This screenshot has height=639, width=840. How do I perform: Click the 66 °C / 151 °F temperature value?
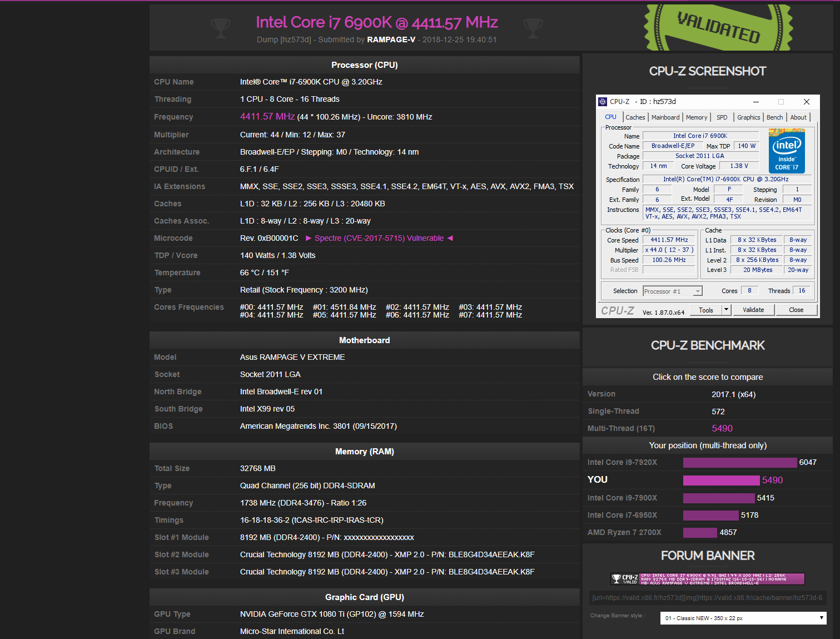point(265,273)
